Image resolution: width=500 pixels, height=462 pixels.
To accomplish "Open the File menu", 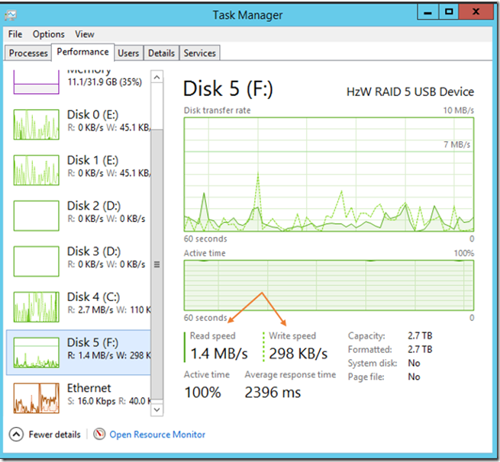I will (x=15, y=34).
